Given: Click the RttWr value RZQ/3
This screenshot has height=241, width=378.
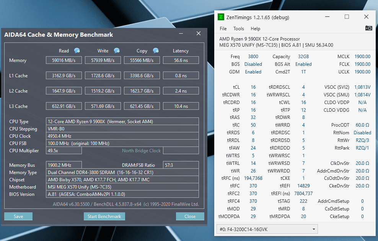Looking at the screenshot, I should [x=362, y=140].
